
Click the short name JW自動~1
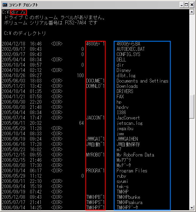96,144
